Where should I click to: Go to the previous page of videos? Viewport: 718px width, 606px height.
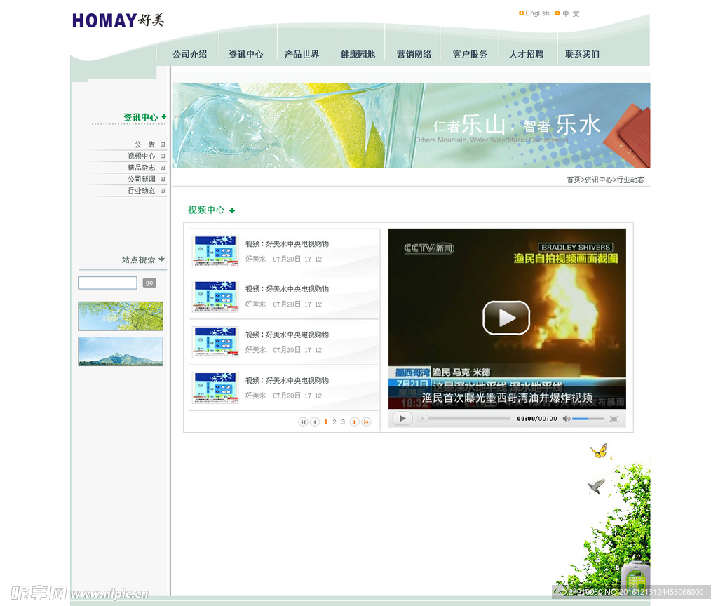coord(315,422)
